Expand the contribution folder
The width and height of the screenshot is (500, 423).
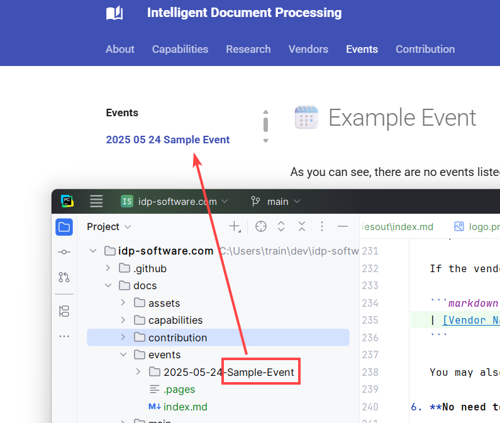coord(123,338)
